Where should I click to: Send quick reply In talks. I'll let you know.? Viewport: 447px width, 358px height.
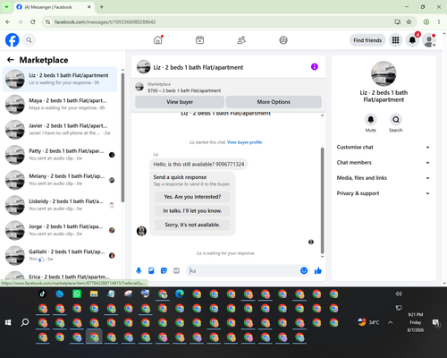coord(192,210)
